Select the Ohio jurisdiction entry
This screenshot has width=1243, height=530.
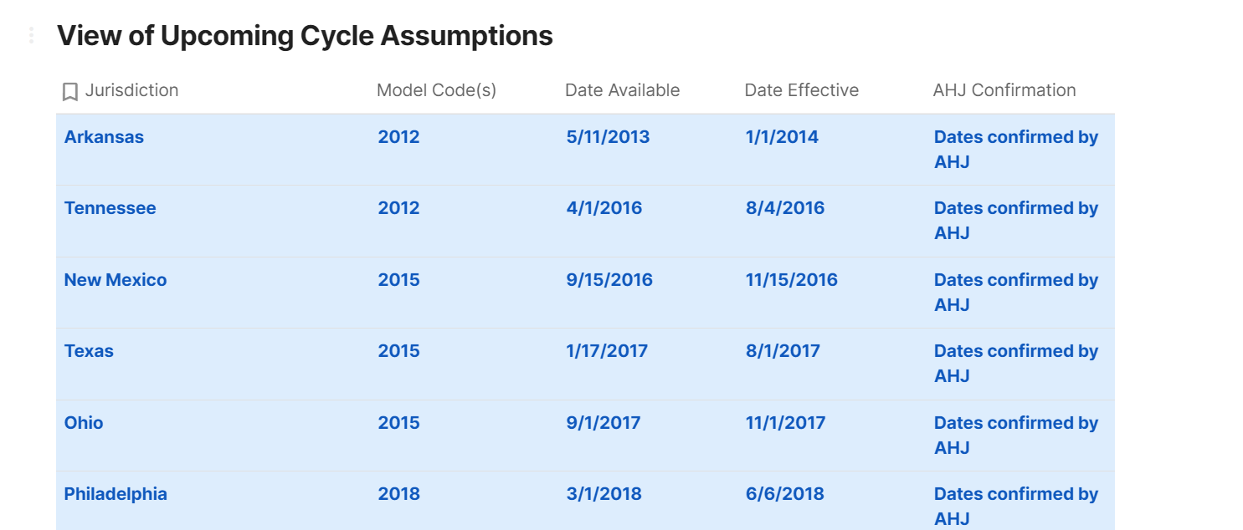click(x=84, y=423)
